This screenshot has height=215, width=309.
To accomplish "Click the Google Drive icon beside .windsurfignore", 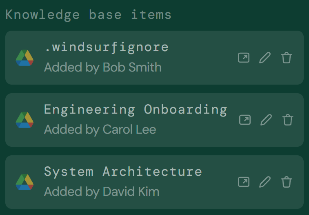I will (24, 58).
